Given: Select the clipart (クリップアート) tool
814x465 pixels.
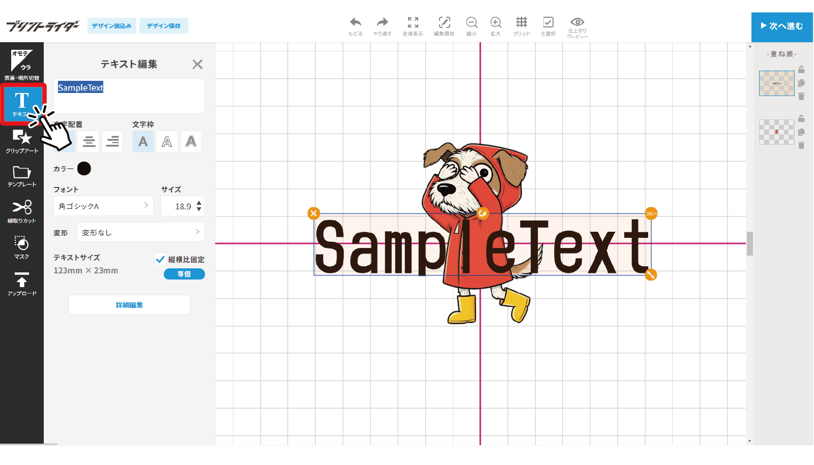Looking at the screenshot, I should 22,141.
